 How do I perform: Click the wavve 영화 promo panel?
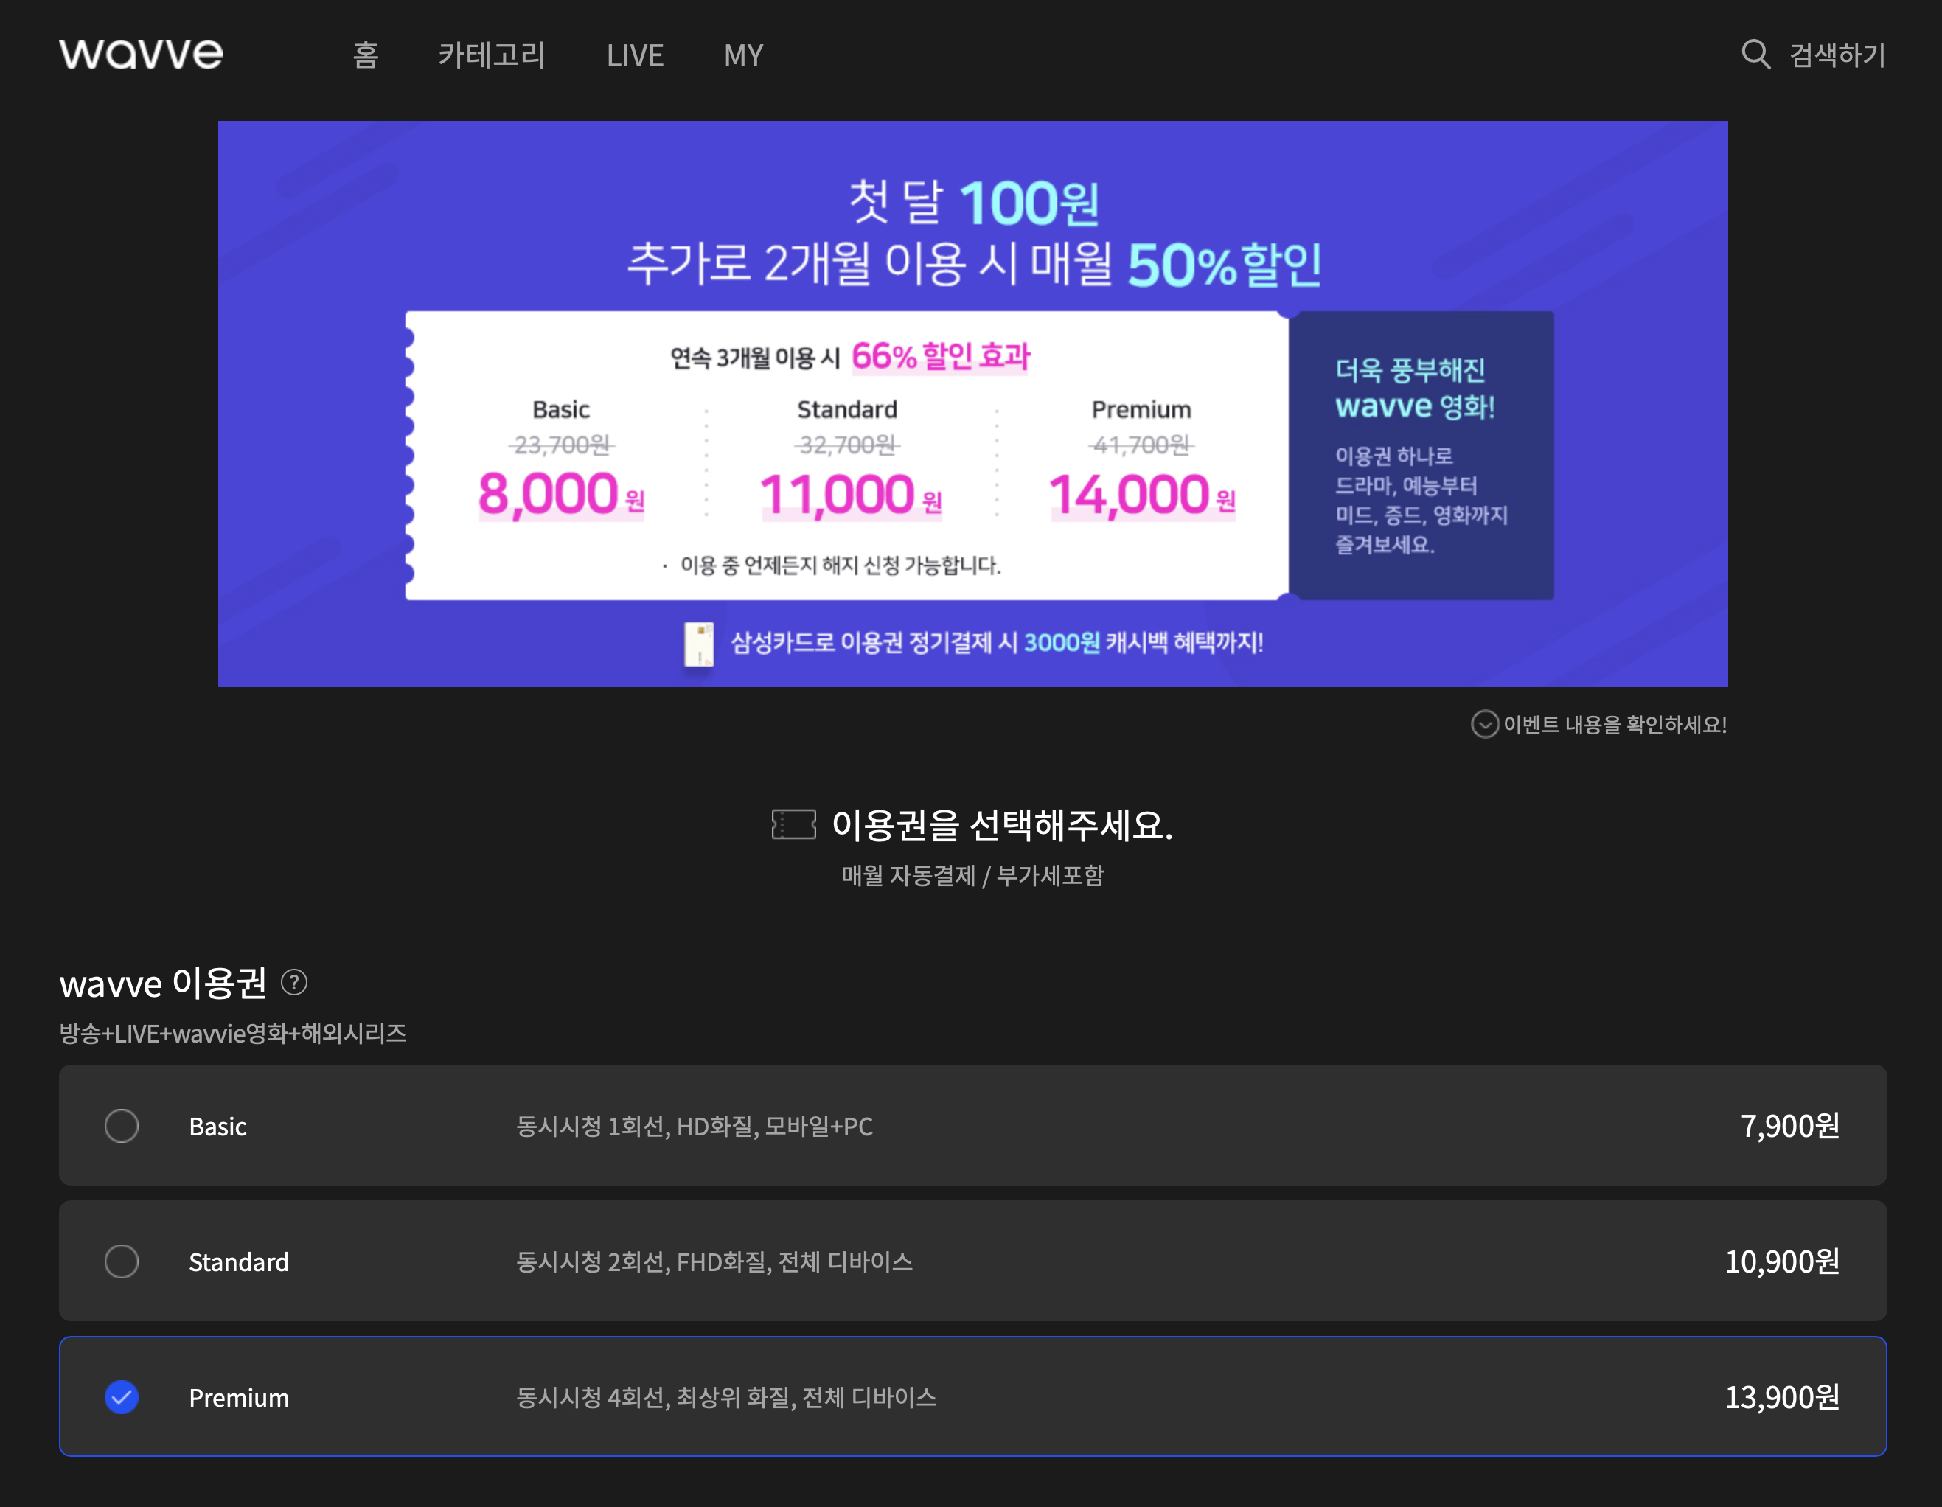click(1420, 455)
